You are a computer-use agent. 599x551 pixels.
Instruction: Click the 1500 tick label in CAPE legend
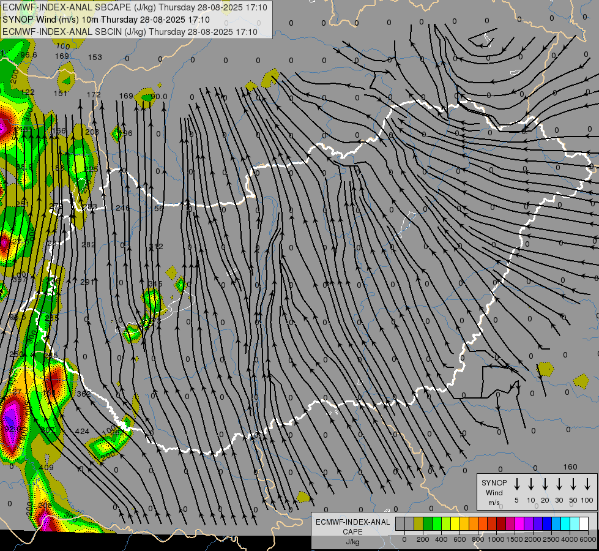[x=515, y=539]
